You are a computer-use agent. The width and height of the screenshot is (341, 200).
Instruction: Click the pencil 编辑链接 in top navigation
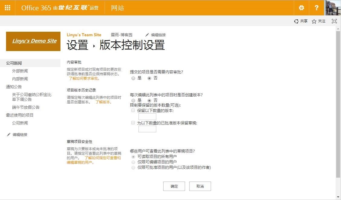(148, 35)
